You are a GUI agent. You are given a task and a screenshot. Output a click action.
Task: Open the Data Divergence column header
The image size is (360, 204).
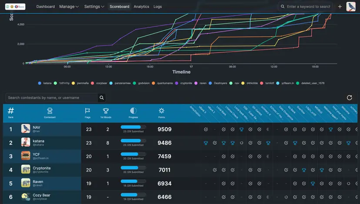286,113
